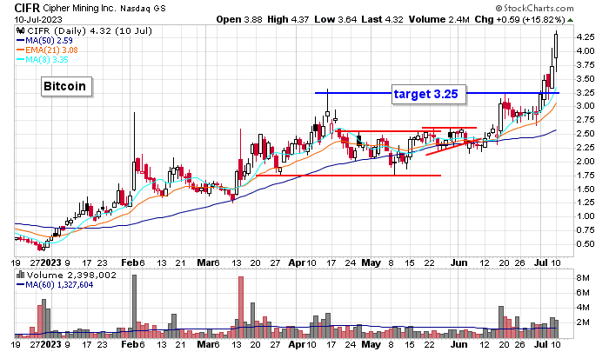Select the 10-Jul-2023 date text
The image size is (609, 352).
point(38,19)
